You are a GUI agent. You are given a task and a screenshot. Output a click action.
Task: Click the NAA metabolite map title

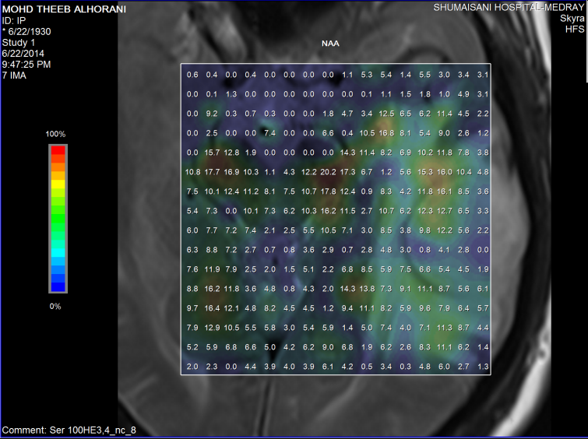tap(329, 44)
